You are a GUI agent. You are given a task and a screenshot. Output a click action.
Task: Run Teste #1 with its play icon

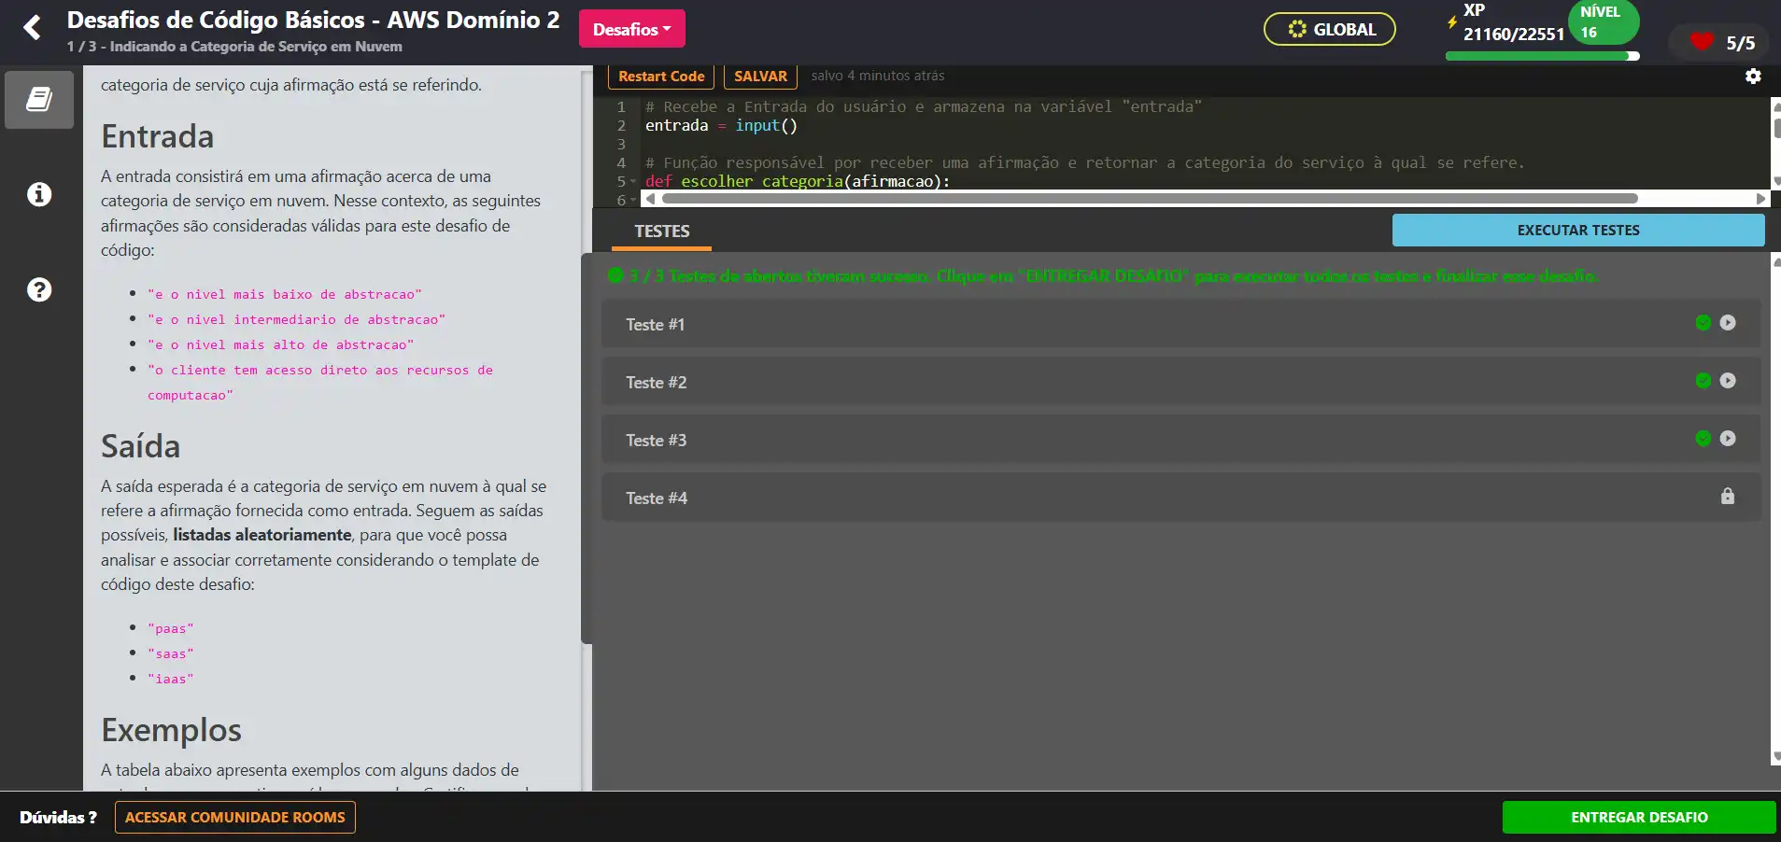(x=1728, y=323)
